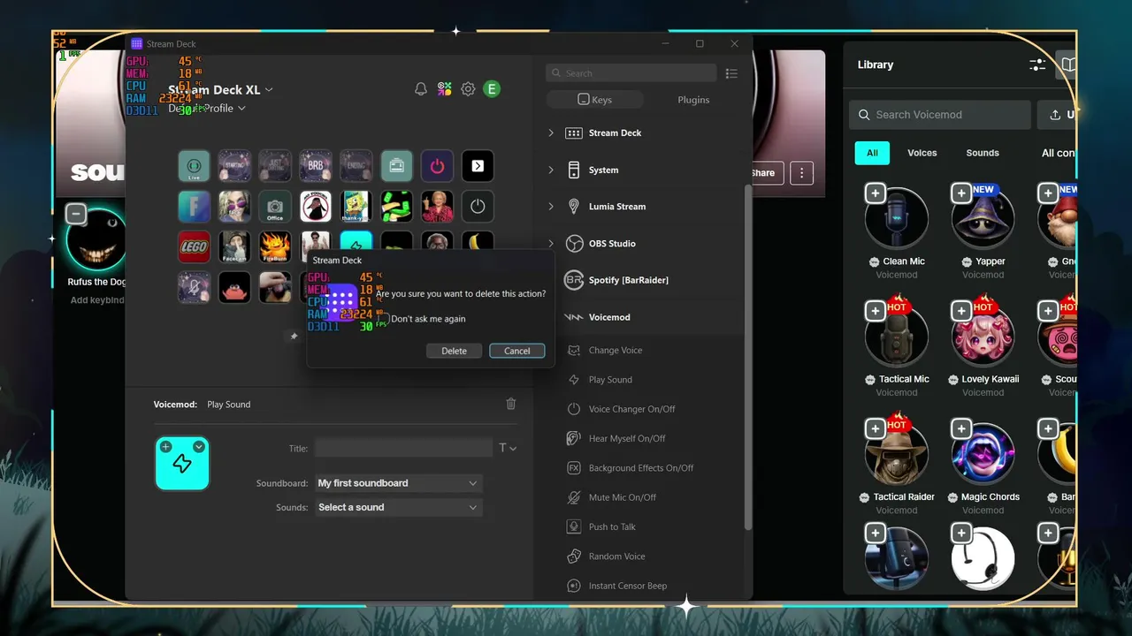Expand the OBS Studio category
Viewport: 1132px width, 636px height.
tap(551, 243)
